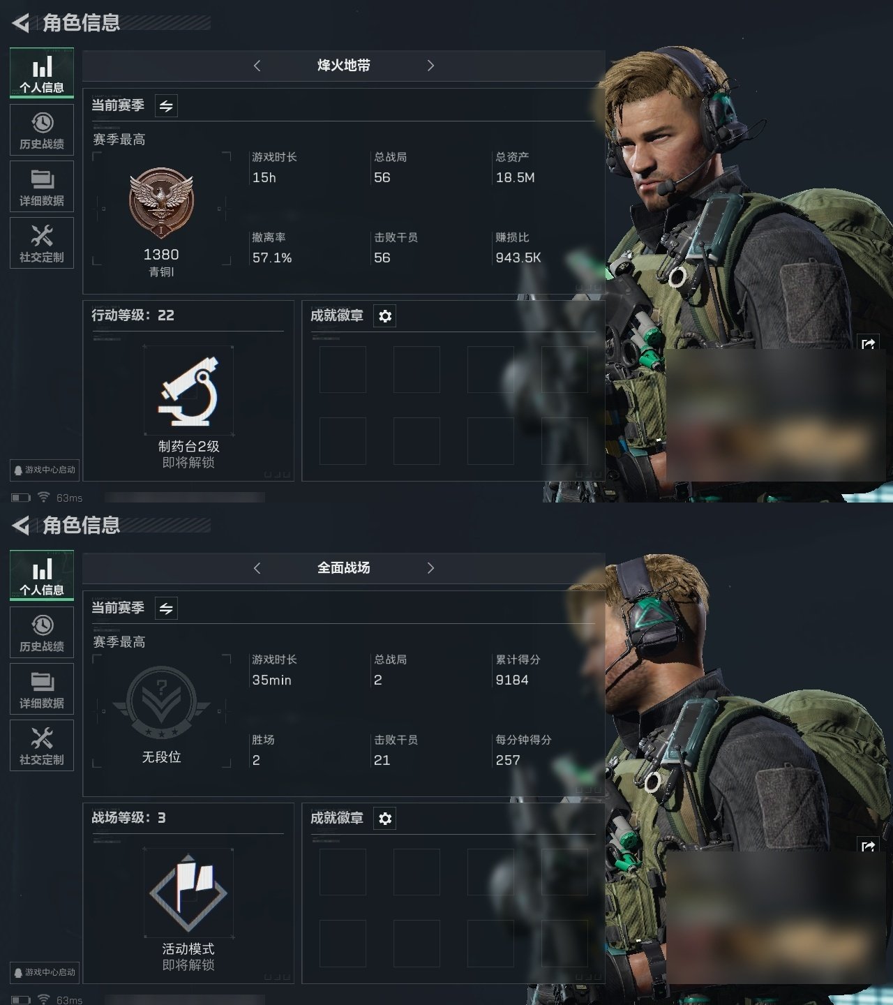
Task: Open 详细数据 tab in 全面战场 view
Action: point(42,689)
